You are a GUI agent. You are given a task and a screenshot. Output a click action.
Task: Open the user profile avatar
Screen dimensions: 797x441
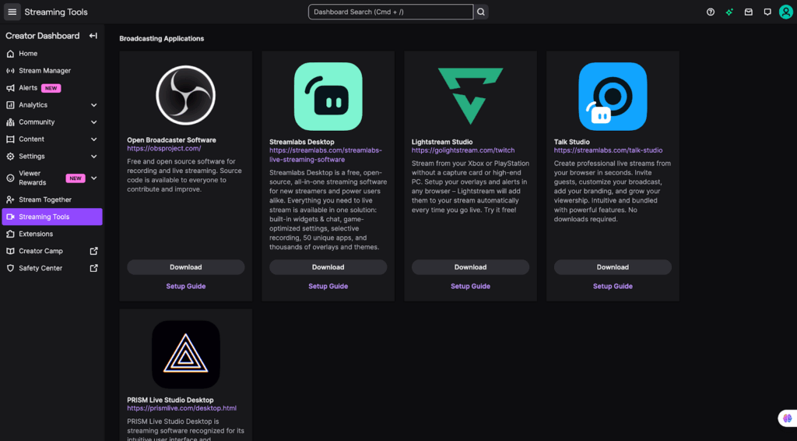point(786,12)
